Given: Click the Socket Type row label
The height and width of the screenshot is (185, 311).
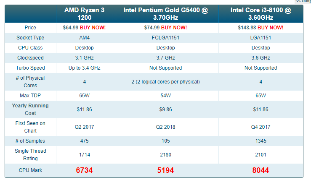Looking at the screenshot, I should [x=30, y=38].
